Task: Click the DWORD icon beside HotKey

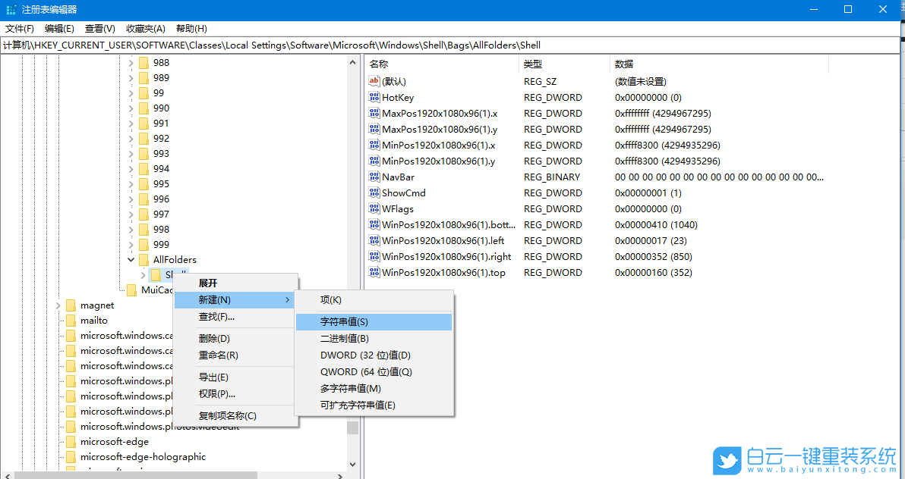Action: [x=374, y=97]
